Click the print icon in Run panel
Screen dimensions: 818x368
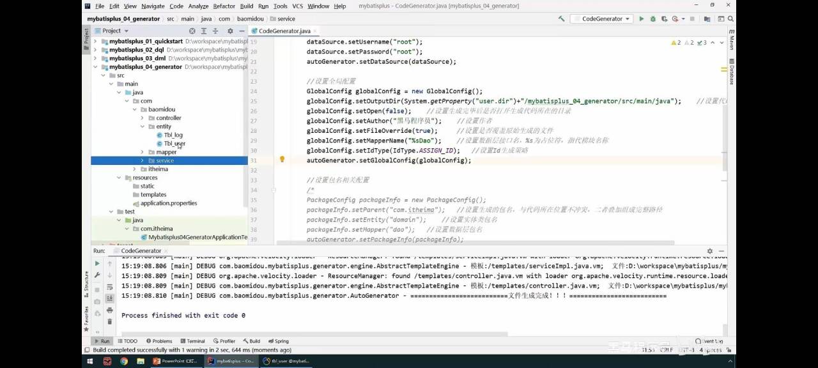click(110, 310)
